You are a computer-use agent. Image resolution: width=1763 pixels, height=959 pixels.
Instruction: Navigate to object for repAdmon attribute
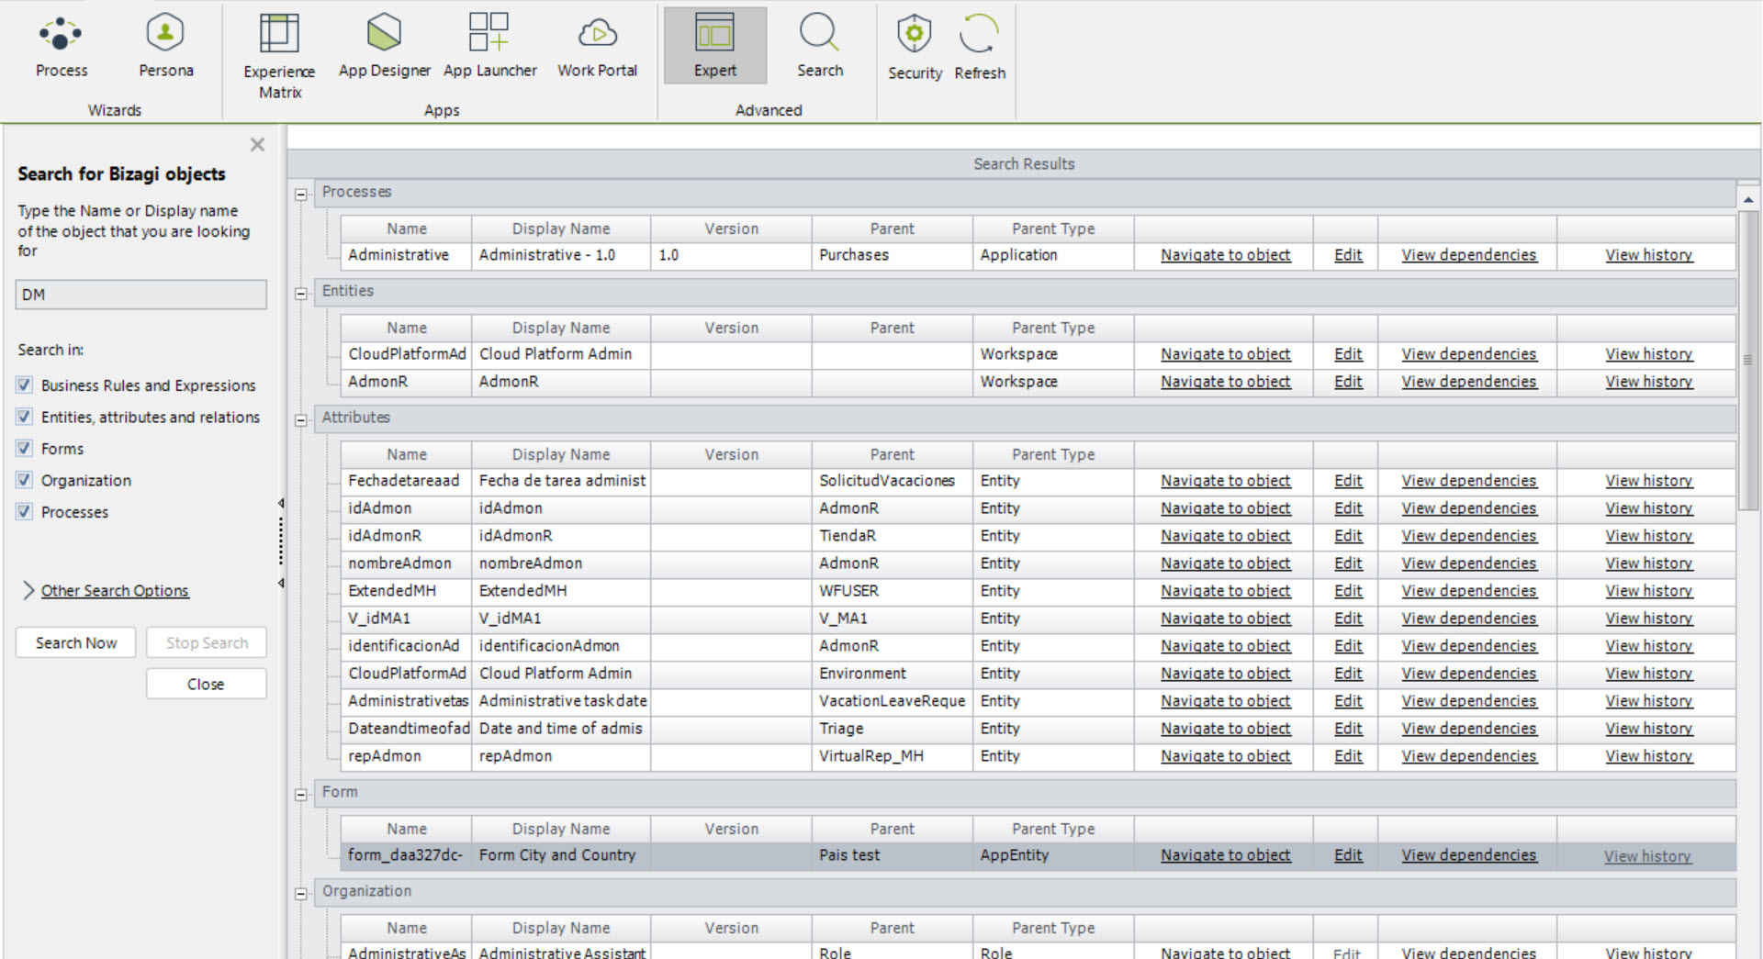tap(1225, 756)
